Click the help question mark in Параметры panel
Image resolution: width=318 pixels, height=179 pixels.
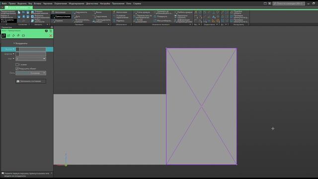tap(46, 31)
